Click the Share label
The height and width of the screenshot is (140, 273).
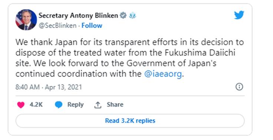tap(115, 104)
